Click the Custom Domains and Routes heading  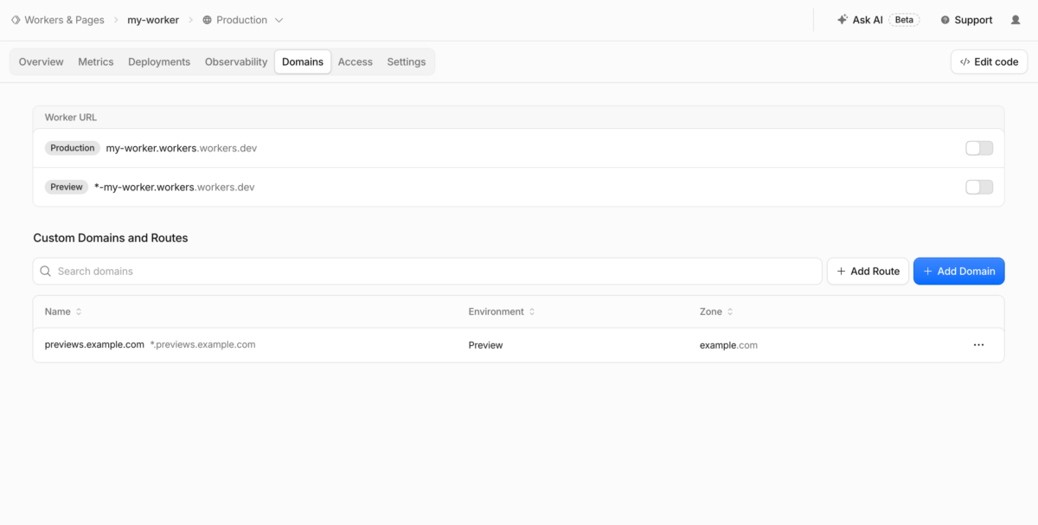pyautogui.click(x=111, y=238)
